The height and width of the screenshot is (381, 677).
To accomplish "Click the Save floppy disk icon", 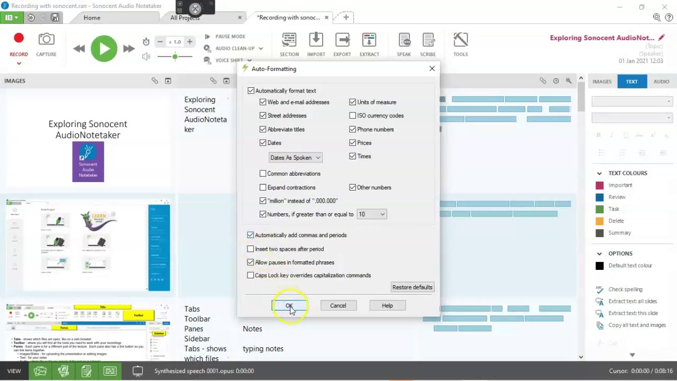I will [55, 17].
